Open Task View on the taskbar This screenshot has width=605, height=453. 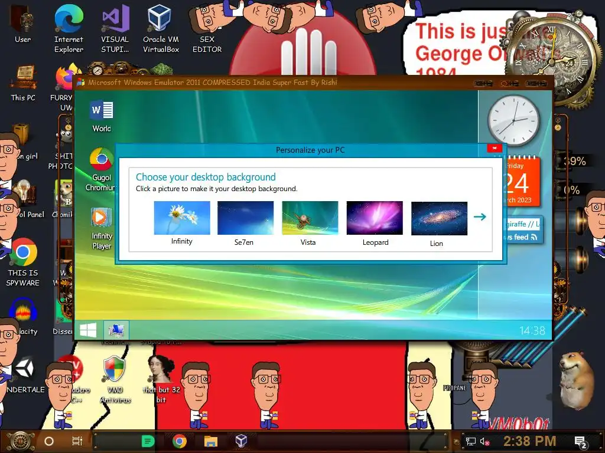pos(77,441)
